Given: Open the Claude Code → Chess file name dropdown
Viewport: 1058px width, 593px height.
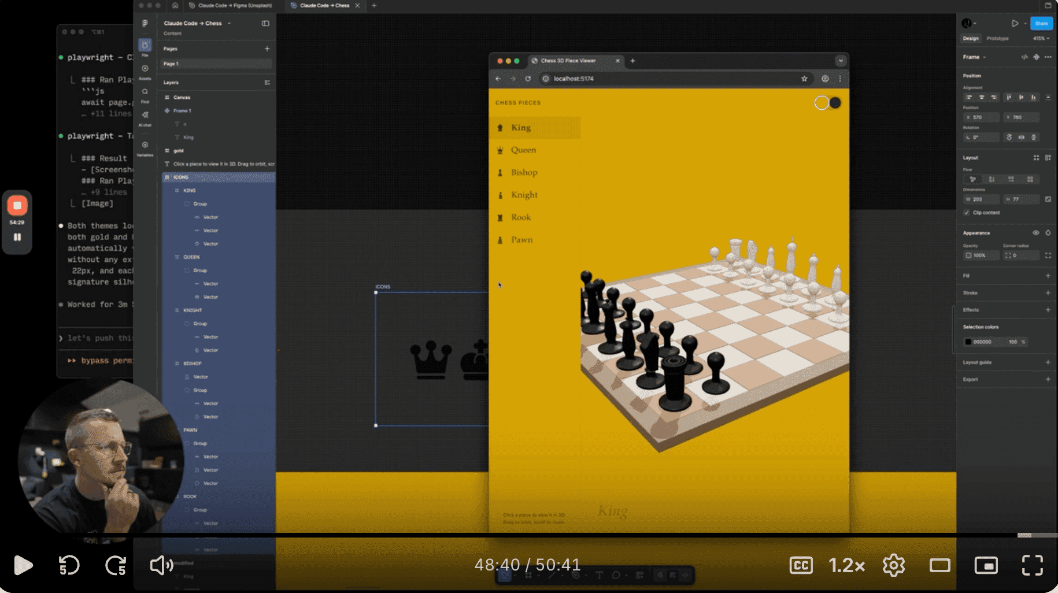Looking at the screenshot, I should point(229,24).
